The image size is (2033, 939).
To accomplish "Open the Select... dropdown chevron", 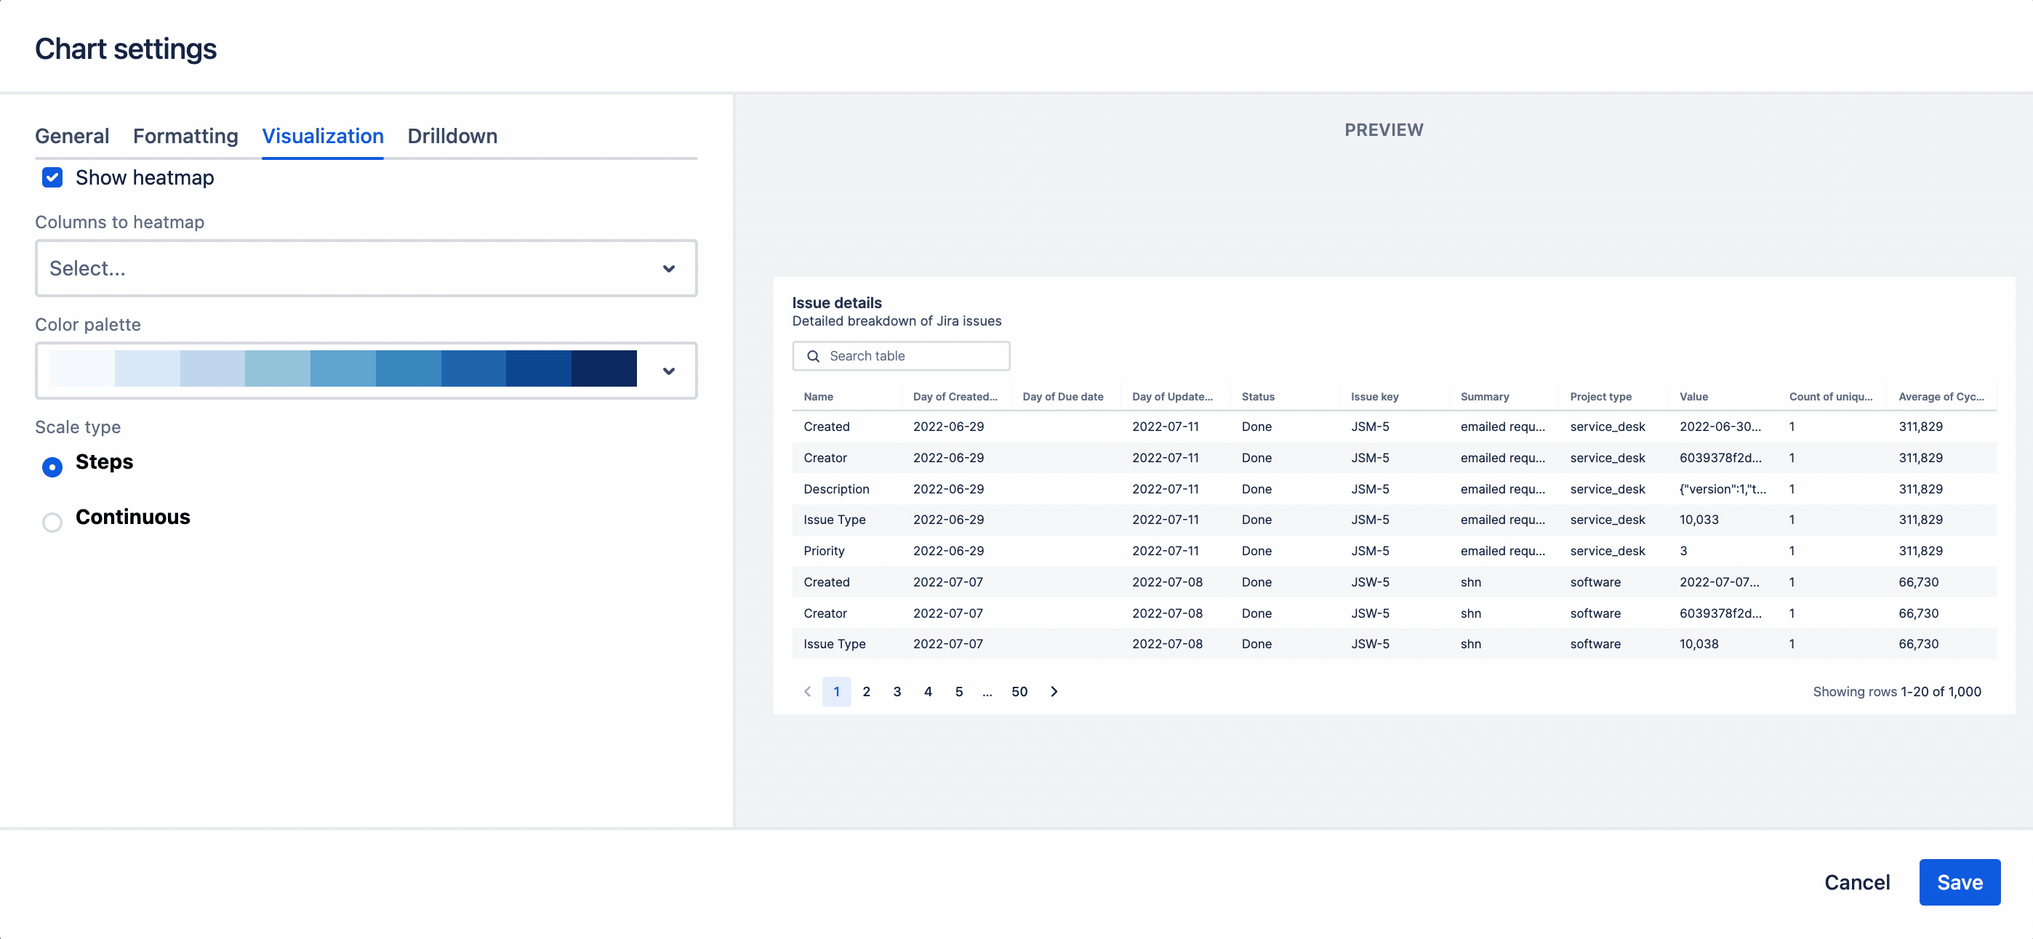I will point(668,268).
